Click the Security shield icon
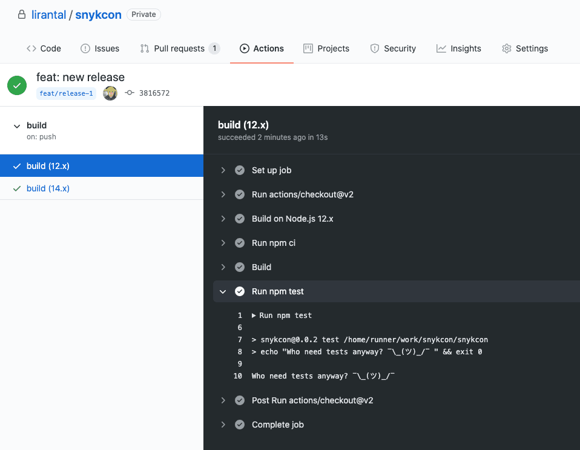This screenshot has width=580, height=450. (x=374, y=48)
